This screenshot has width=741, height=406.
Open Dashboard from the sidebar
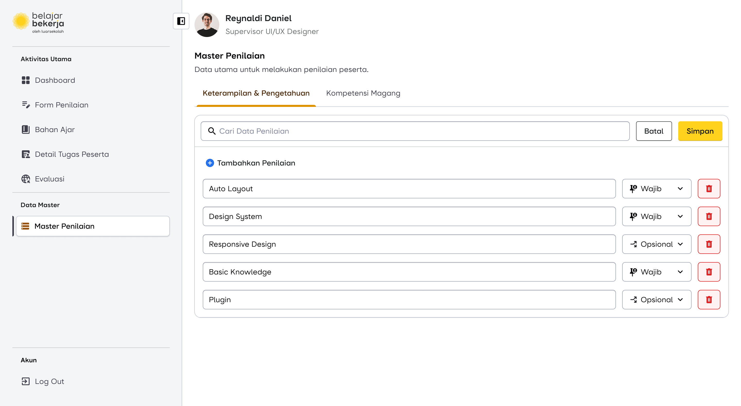[55, 80]
